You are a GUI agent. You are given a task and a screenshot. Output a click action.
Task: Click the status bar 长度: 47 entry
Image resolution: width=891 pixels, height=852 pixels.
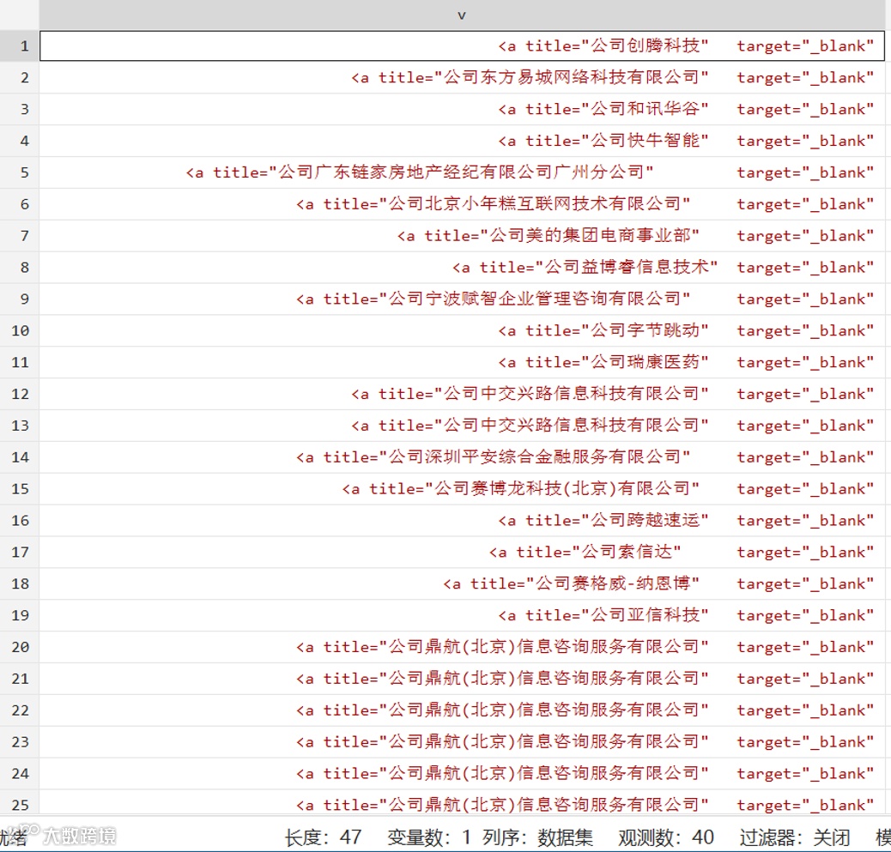click(323, 837)
